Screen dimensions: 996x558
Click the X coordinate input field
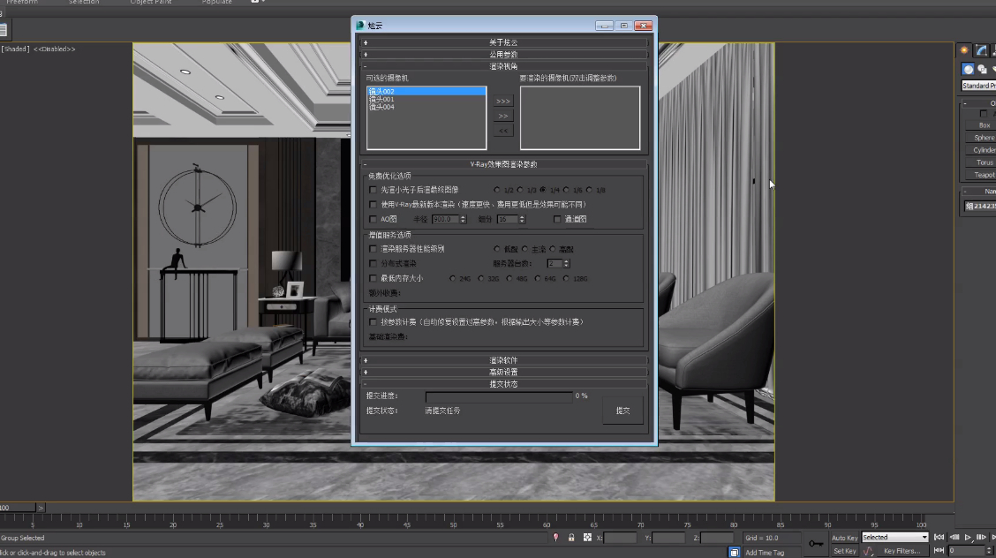pyautogui.click(x=620, y=538)
